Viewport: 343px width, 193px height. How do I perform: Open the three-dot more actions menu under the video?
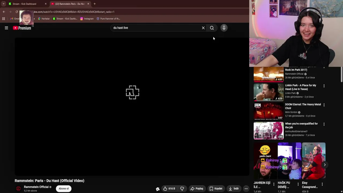click(246, 188)
